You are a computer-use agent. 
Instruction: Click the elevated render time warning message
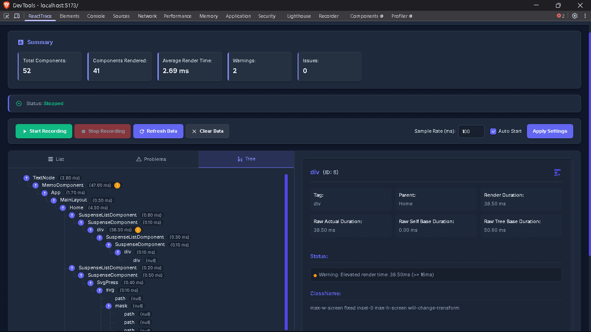click(436, 275)
